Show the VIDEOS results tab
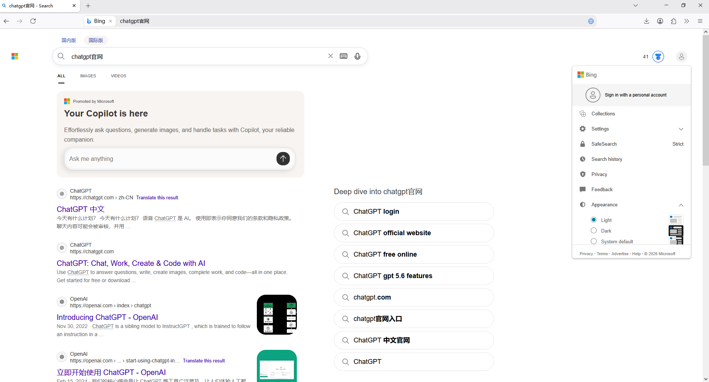Viewport: 709px width, 382px height. click(x=119, y=76)
